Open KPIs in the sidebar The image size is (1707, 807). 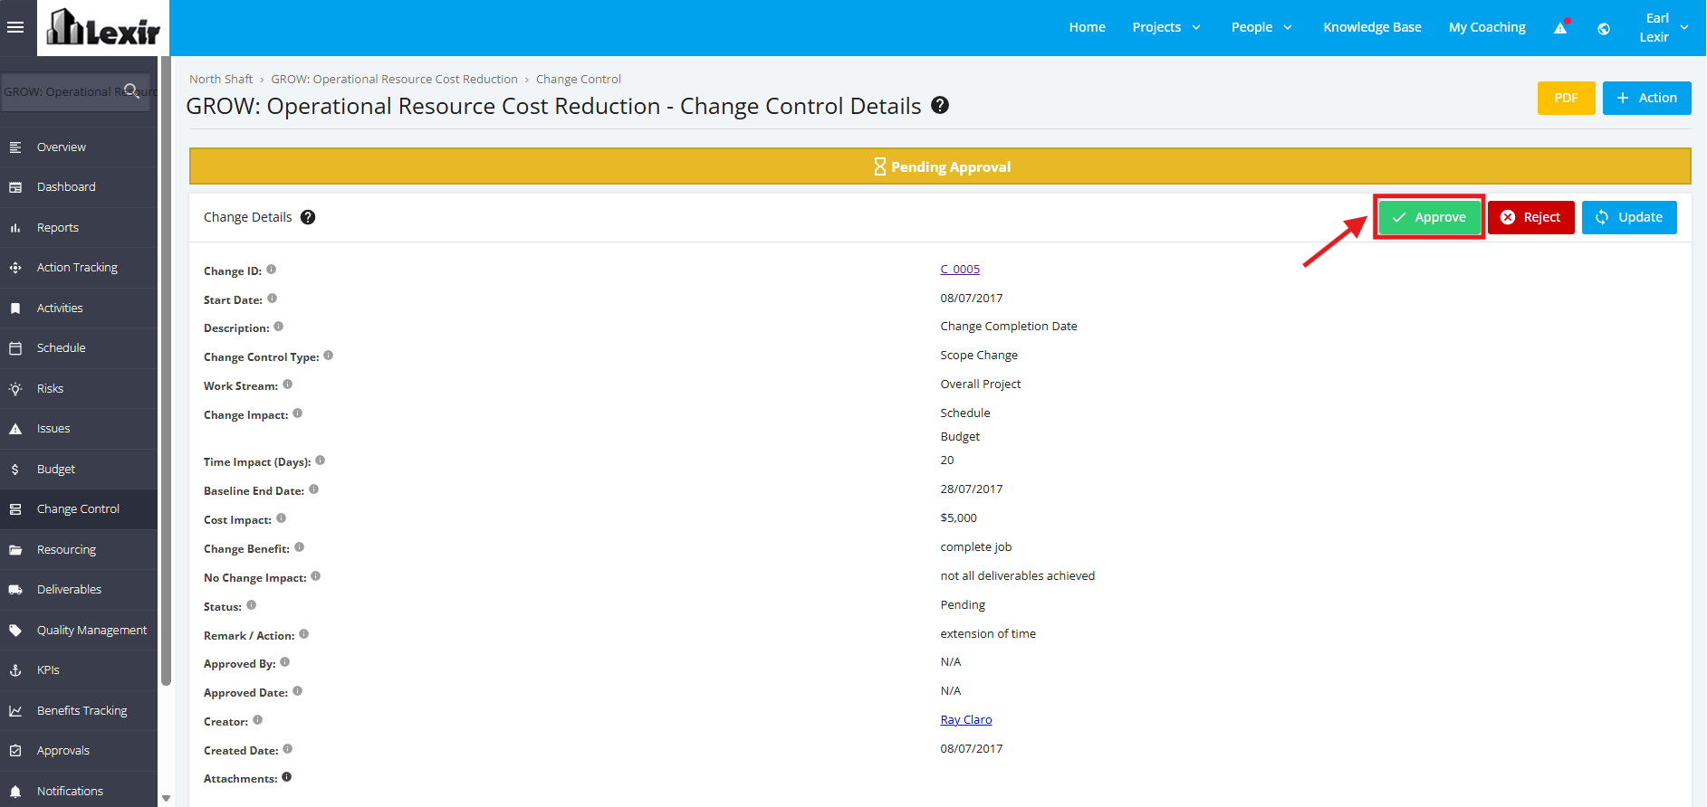coord(79,670)
